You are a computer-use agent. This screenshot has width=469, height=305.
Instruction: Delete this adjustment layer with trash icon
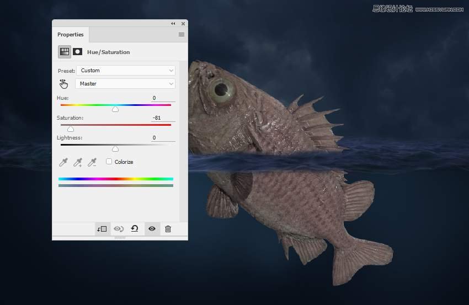click(x=168, y=229)
